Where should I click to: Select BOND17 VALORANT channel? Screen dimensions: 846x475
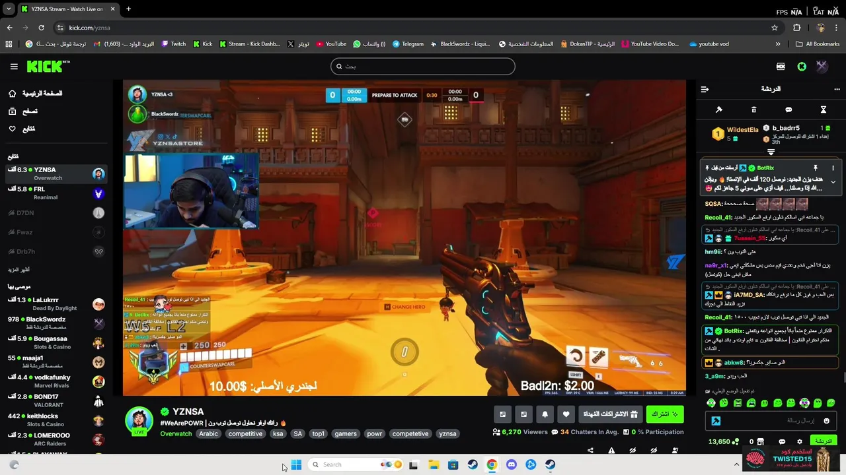(56, 400)
